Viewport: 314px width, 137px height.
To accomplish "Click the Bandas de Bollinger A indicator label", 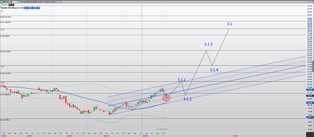I will pos(12,8).
